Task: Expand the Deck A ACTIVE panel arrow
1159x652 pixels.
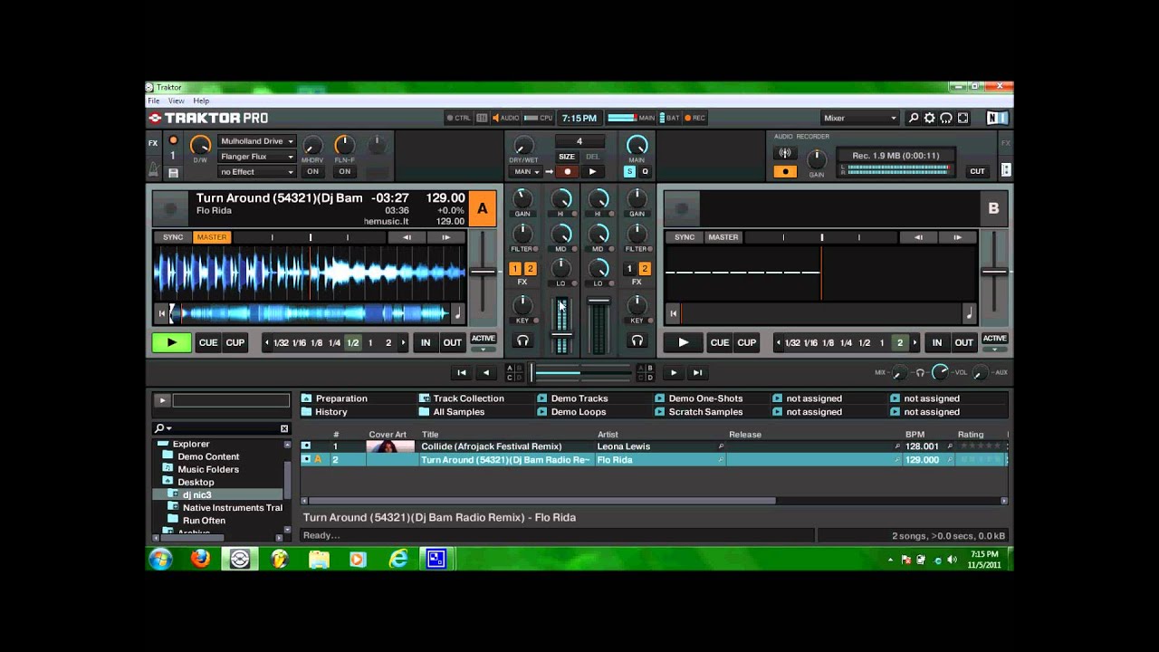Action: tap(483, 350)
